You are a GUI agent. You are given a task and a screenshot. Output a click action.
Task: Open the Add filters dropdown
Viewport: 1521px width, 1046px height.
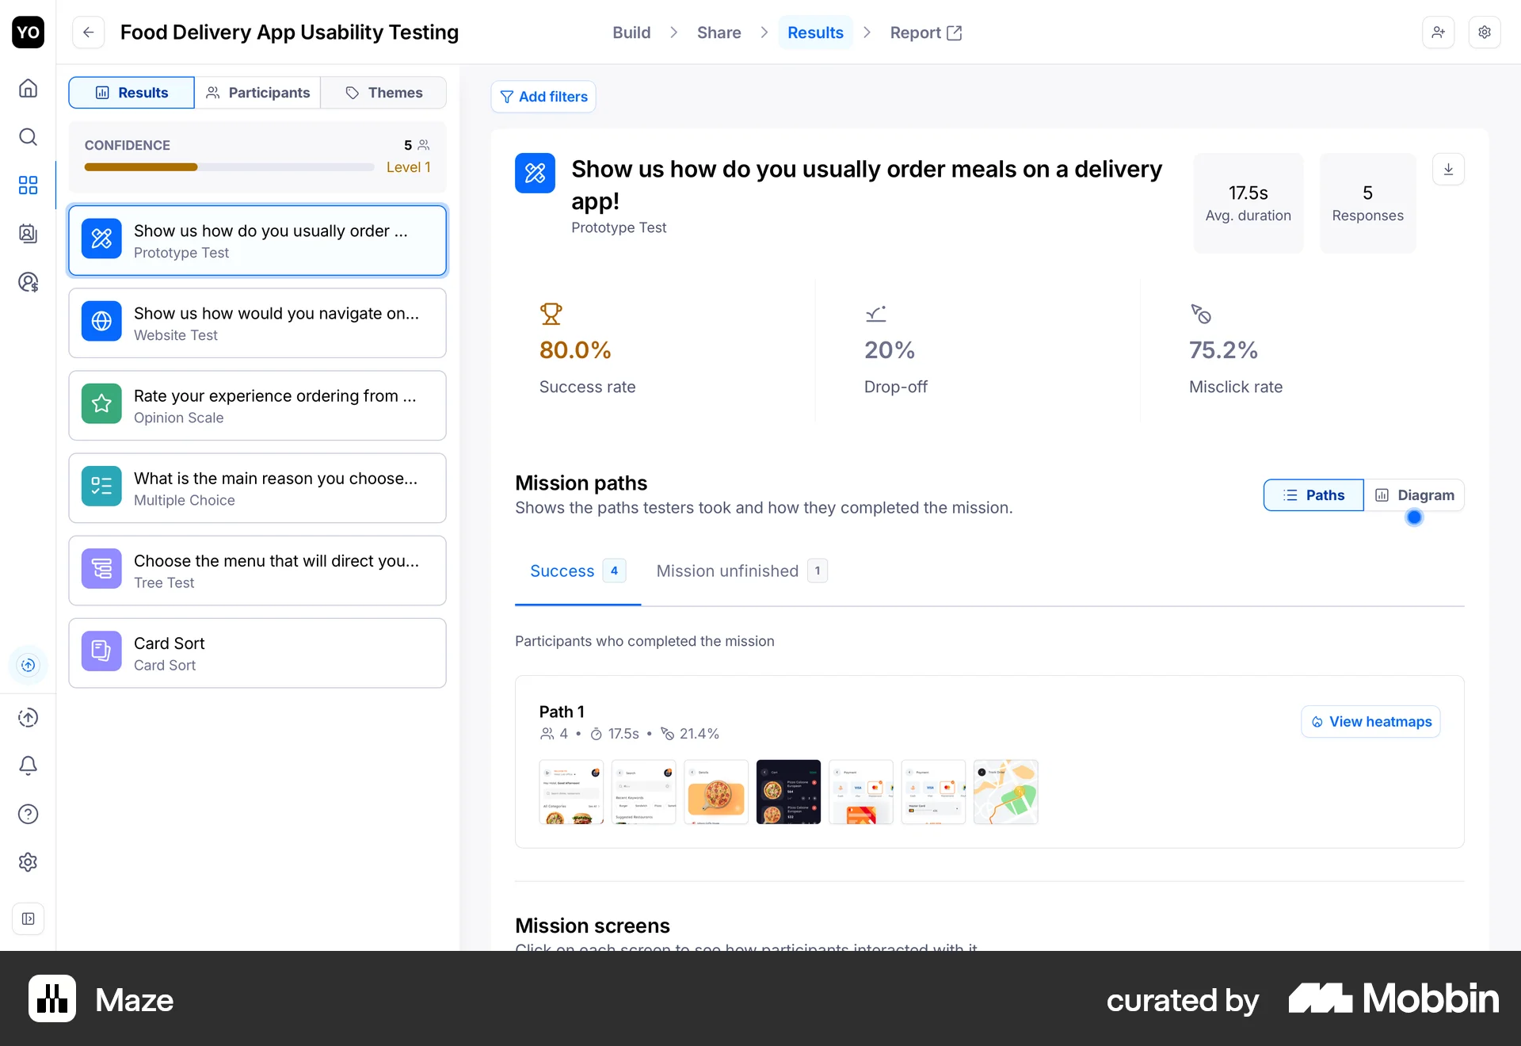543,97
